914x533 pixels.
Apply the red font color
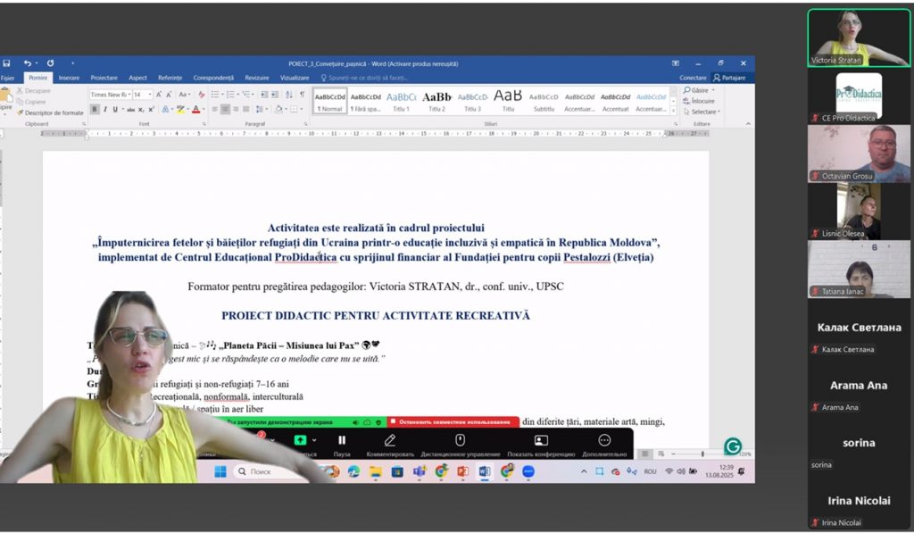195,109
